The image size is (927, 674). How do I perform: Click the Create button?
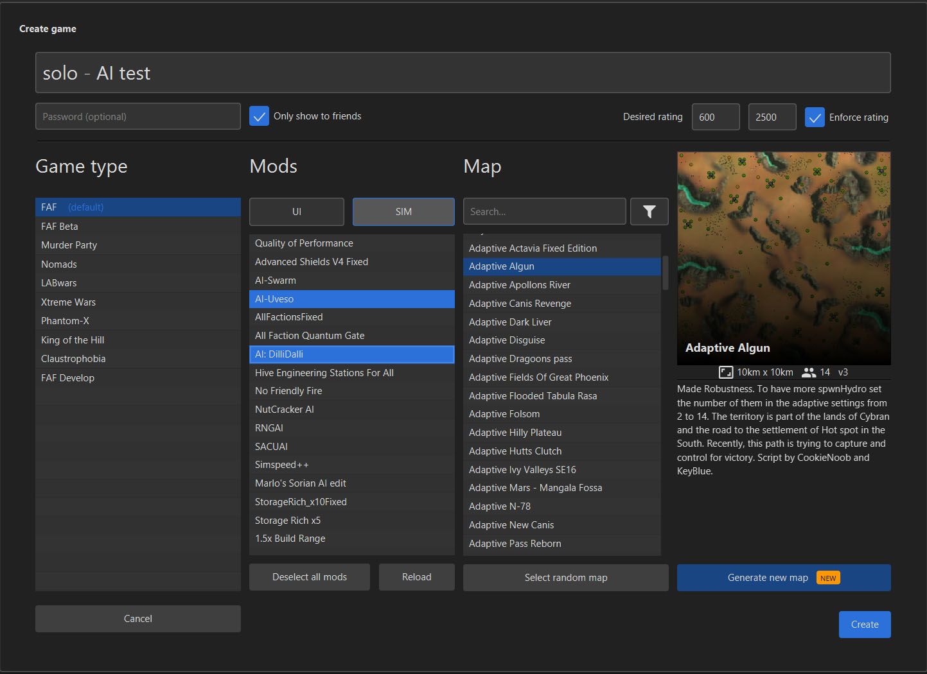click(865, 625)
